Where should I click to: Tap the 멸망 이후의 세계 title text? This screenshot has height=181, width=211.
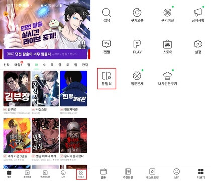click(x=46, y=156)
